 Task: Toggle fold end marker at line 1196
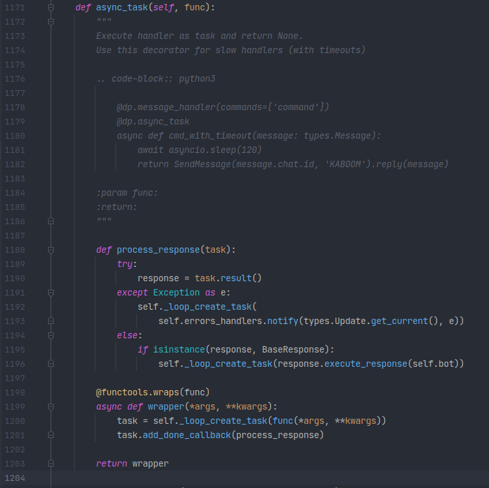[51, 364]
